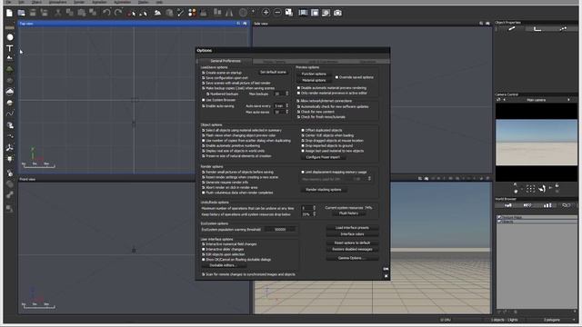Click the New scene toolbar icon
582x327 pixels.
9,13
